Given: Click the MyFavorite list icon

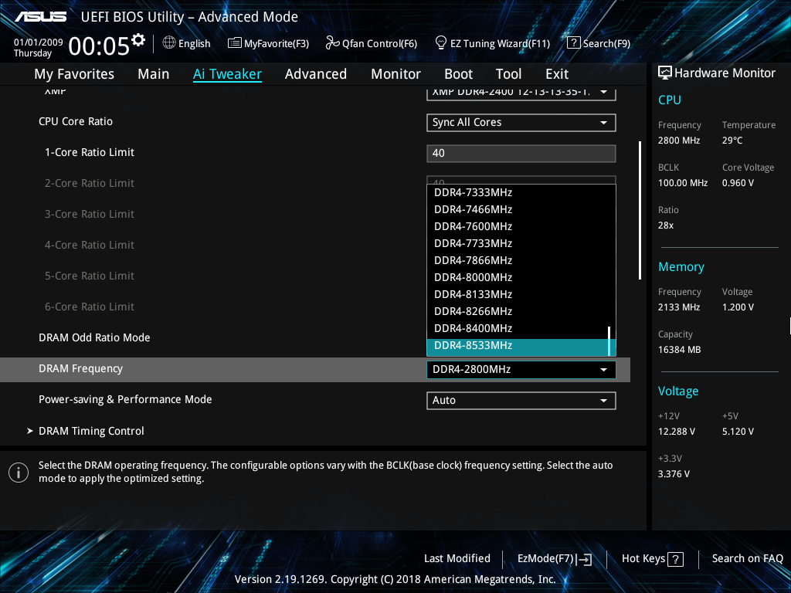Looking at the screenshot, I should click(x=235, y=43).
